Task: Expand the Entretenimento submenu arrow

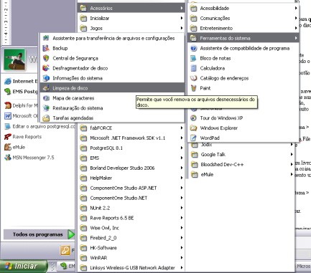Action: 296,28
